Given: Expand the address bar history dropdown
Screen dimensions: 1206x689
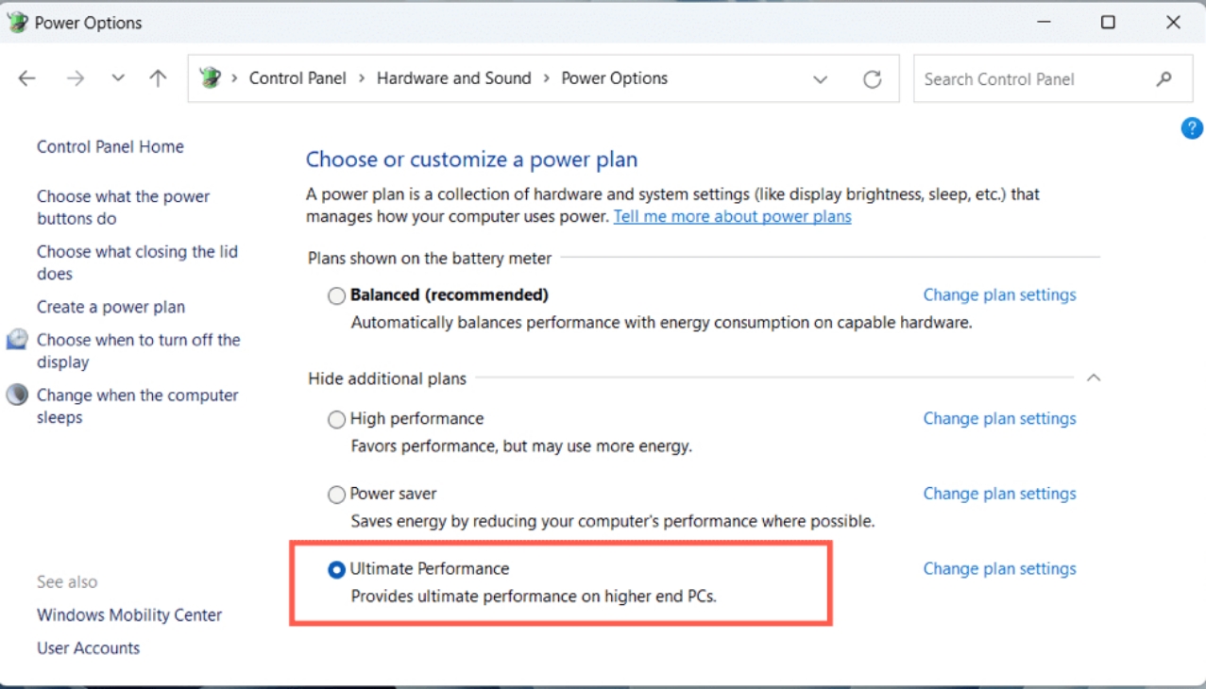Looking at the screenshot, I should (820, 79).
